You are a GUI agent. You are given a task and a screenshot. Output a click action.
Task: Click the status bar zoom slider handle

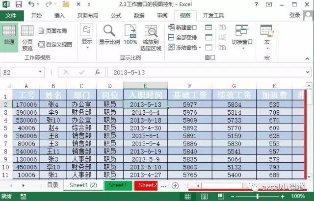click(x=257, y=197)
